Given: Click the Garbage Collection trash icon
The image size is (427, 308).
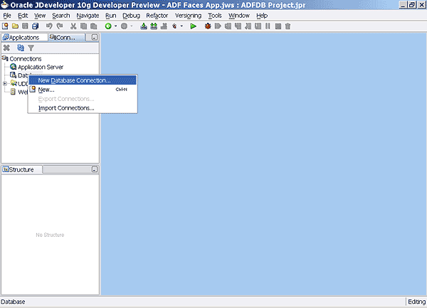Looking at the screenshot, I should click(288, 26).
